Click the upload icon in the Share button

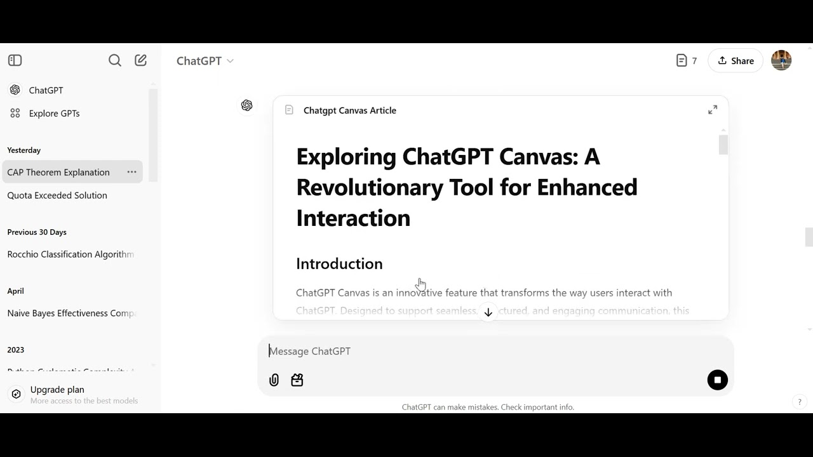(722, 61)
